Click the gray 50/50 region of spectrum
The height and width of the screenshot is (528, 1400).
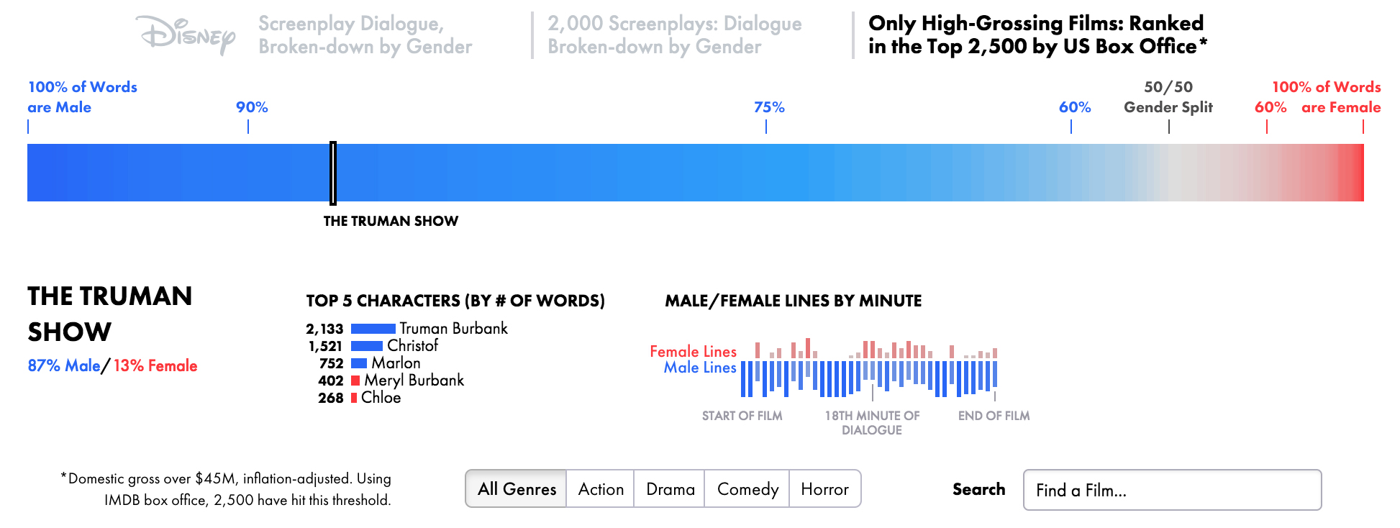coord(1169,173)
